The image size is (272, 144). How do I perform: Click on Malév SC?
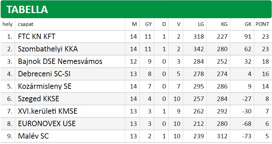click(x=33, y=136)
